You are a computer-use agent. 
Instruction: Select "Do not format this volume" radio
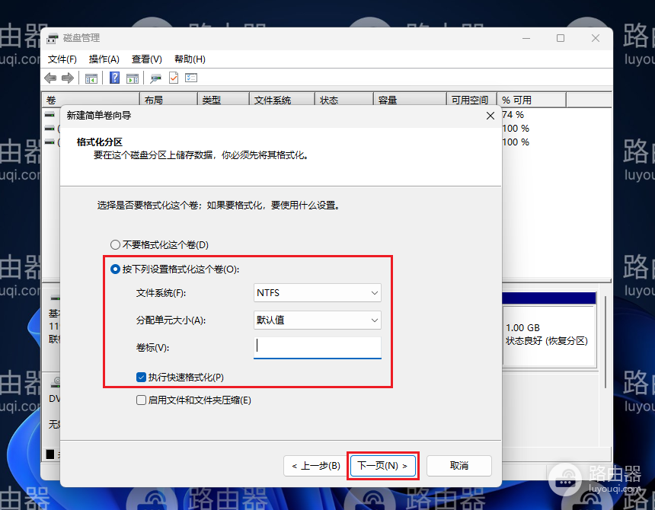coord(115,244)
